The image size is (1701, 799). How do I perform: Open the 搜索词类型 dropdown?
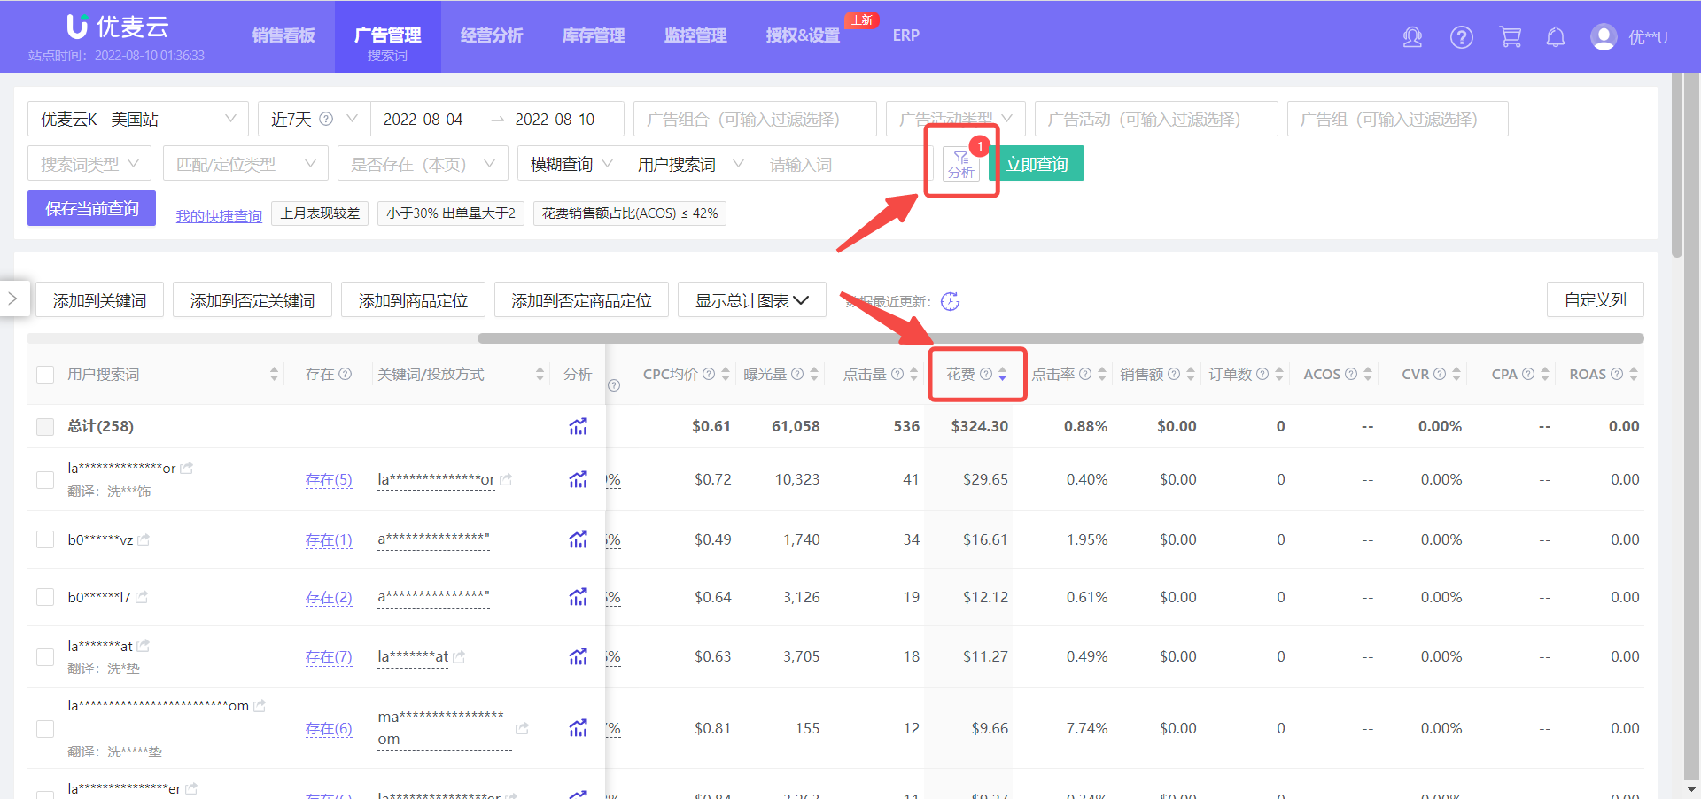pyautogui.click(x=89, y=163)
